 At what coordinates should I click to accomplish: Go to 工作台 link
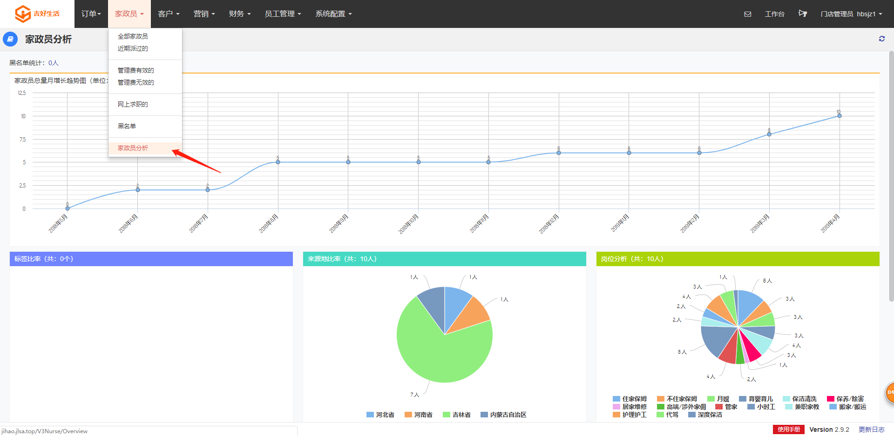click(x=774, y=14)
